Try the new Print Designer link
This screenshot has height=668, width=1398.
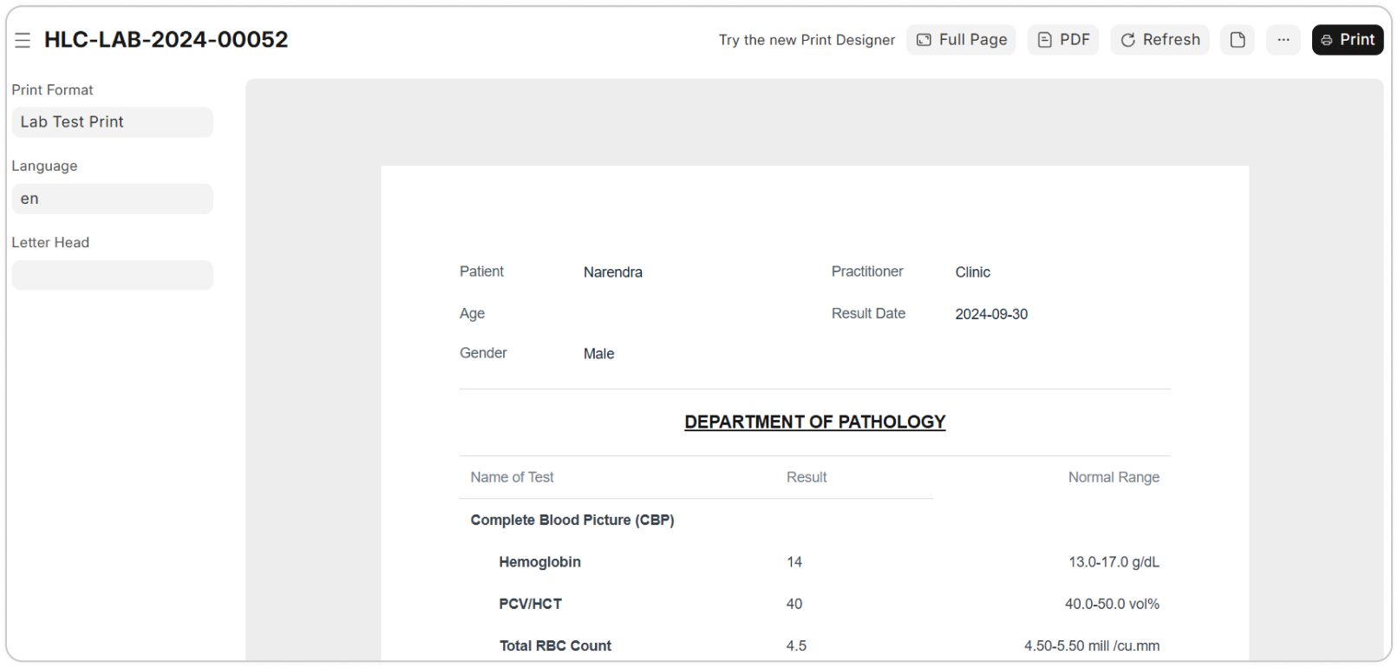click(807, 40)
